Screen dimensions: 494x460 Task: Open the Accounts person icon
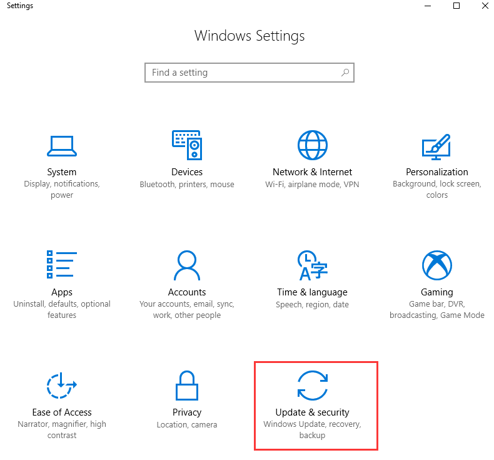pyautogui.click(x=187, y=265)
